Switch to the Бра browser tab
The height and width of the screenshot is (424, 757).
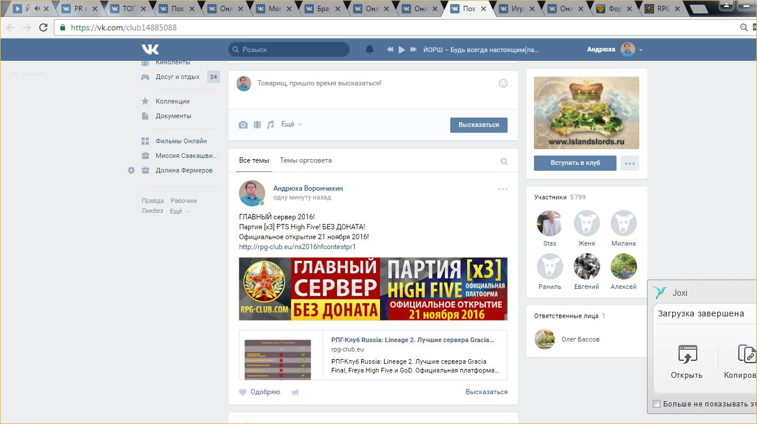click(x=325, y=9)
